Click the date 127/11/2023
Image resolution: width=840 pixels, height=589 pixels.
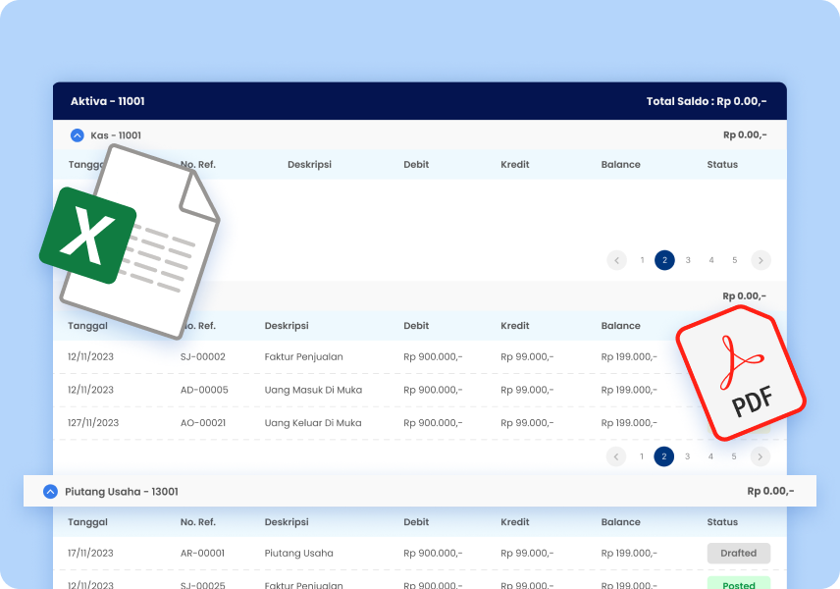pyautogui.click(x=93, y=423)
